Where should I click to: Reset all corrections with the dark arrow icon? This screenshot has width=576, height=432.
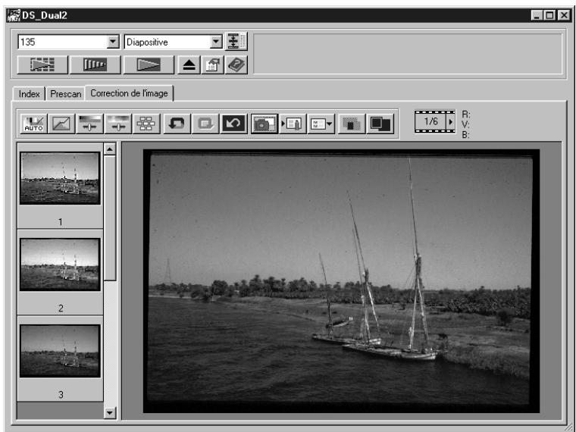coord(233,124)
